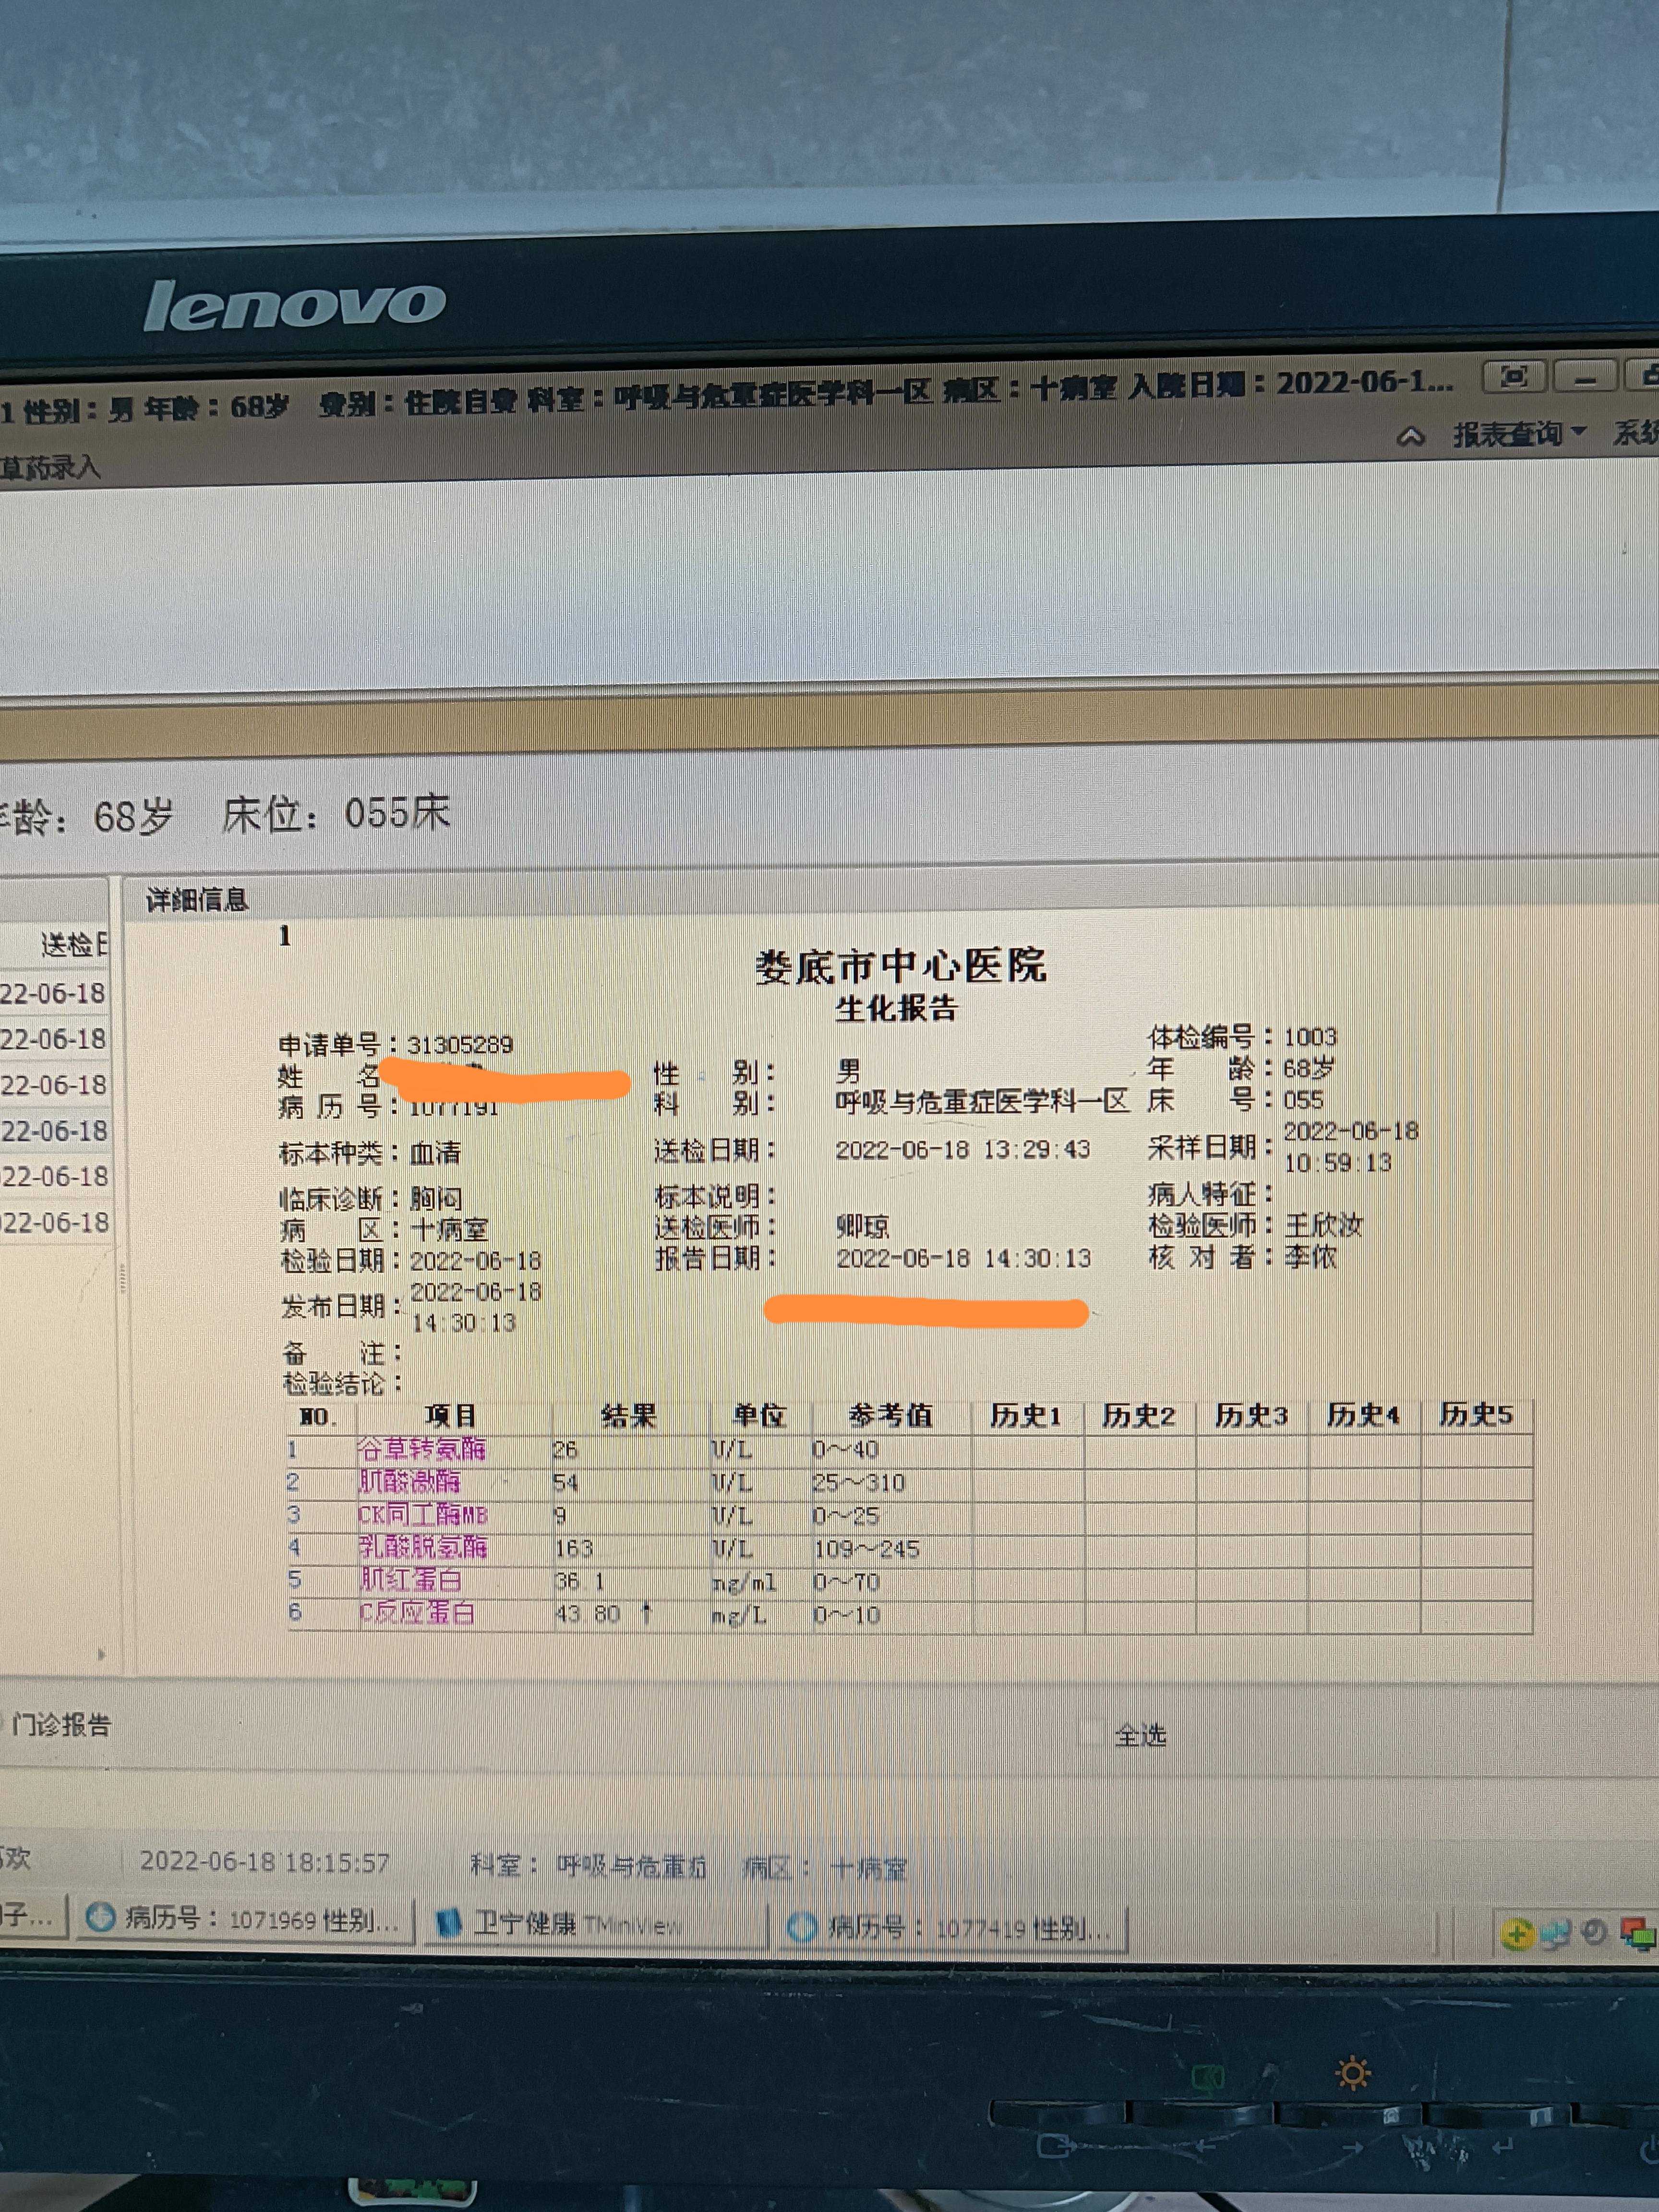Click the C反应蛋白 item link
This screenshot has width=1659, height=2212.
417,1612
